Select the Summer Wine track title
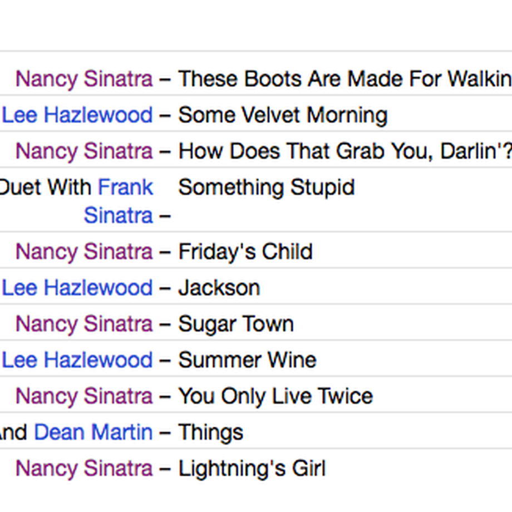This screenshot has width=512, height=512. pyautogui.click(x=248, y=360)
